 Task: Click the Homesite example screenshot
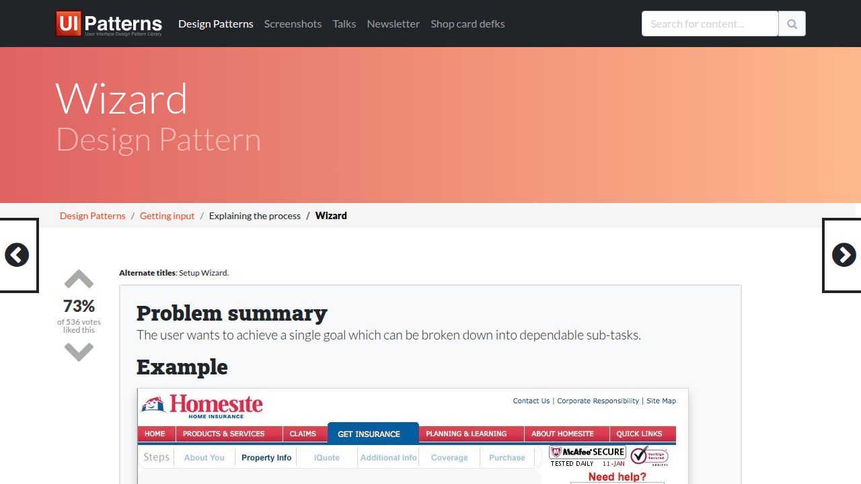click(x=413, y=436)
